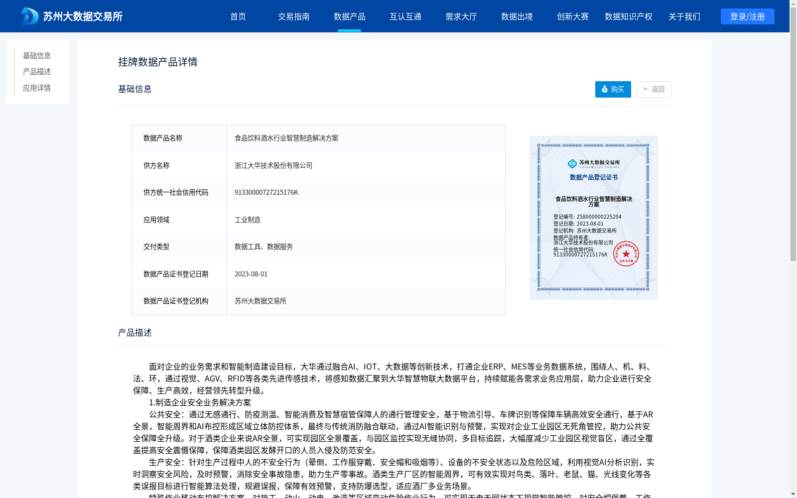Click the 供方统一社会信用代码 label cell

coord(179,193)
